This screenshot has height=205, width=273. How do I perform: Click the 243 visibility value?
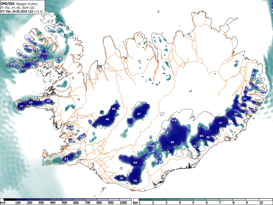pyautogui.click(x=26, y=47)
